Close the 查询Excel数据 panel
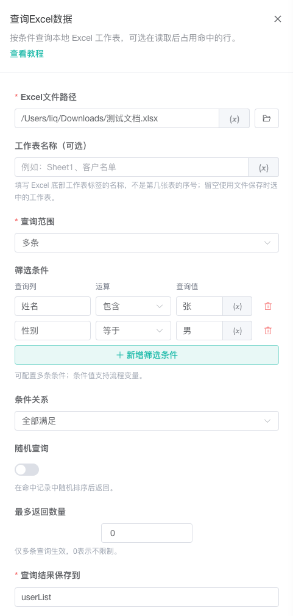Screen dimensions: 293x616 coord(278,19)
